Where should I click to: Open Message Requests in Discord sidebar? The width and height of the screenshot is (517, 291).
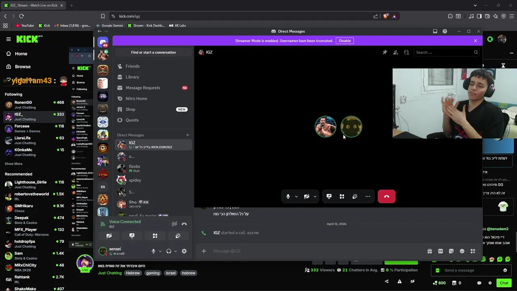[153, 88]
